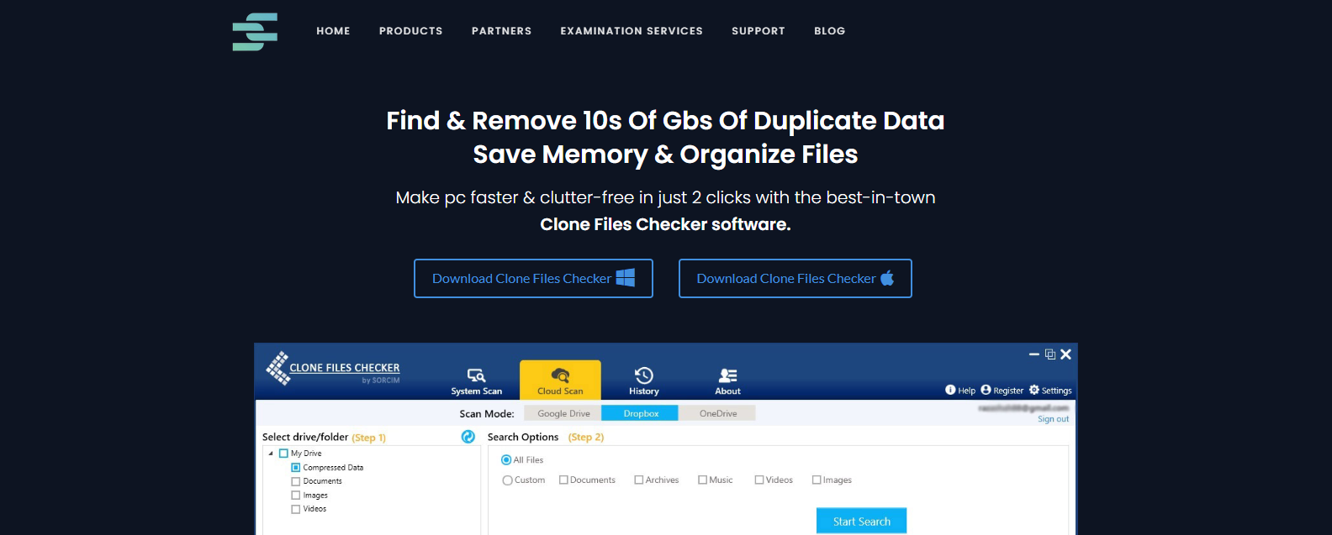The image size is (1332, 535).
Task: Select the Cloud Scan tab icon
Action: (560, 375)
